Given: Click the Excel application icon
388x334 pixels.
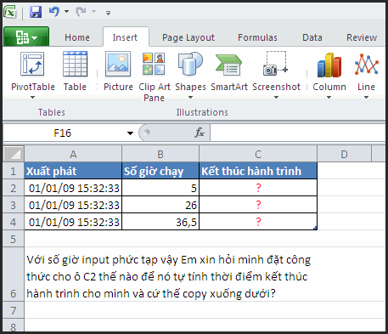Looking at the screenshot, I should point(10,12).
